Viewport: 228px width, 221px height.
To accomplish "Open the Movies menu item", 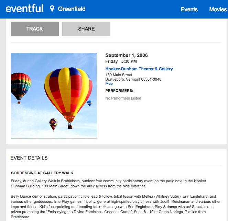I will [x=218, y=9].
